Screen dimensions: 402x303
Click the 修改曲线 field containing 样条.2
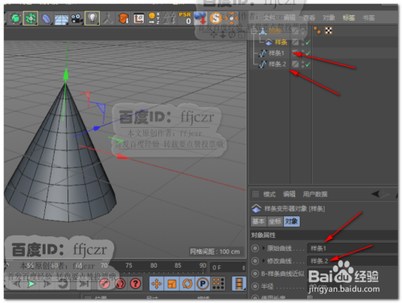click(352, 260)
